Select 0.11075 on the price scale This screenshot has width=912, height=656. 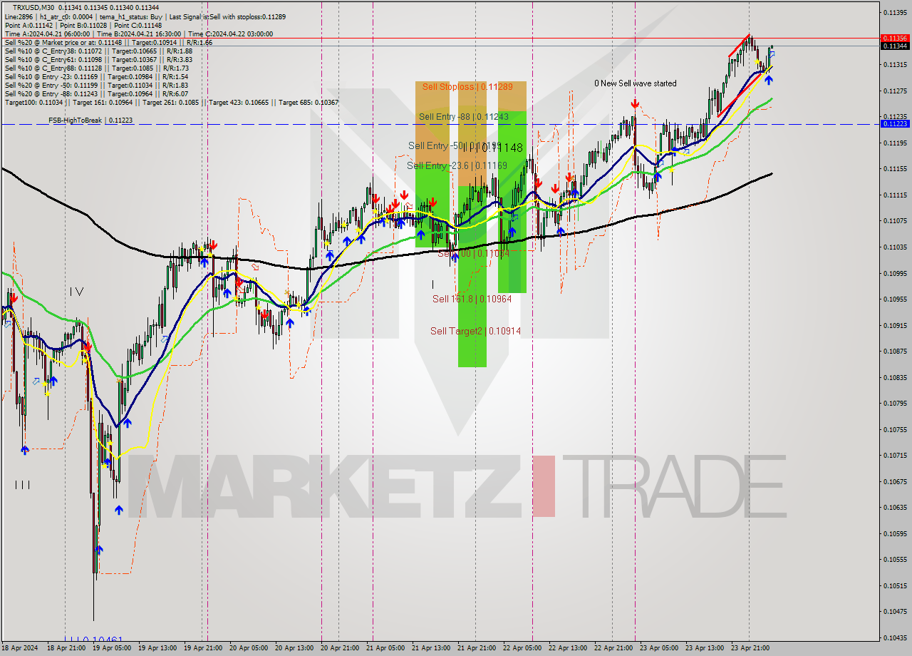click(894, 220)
